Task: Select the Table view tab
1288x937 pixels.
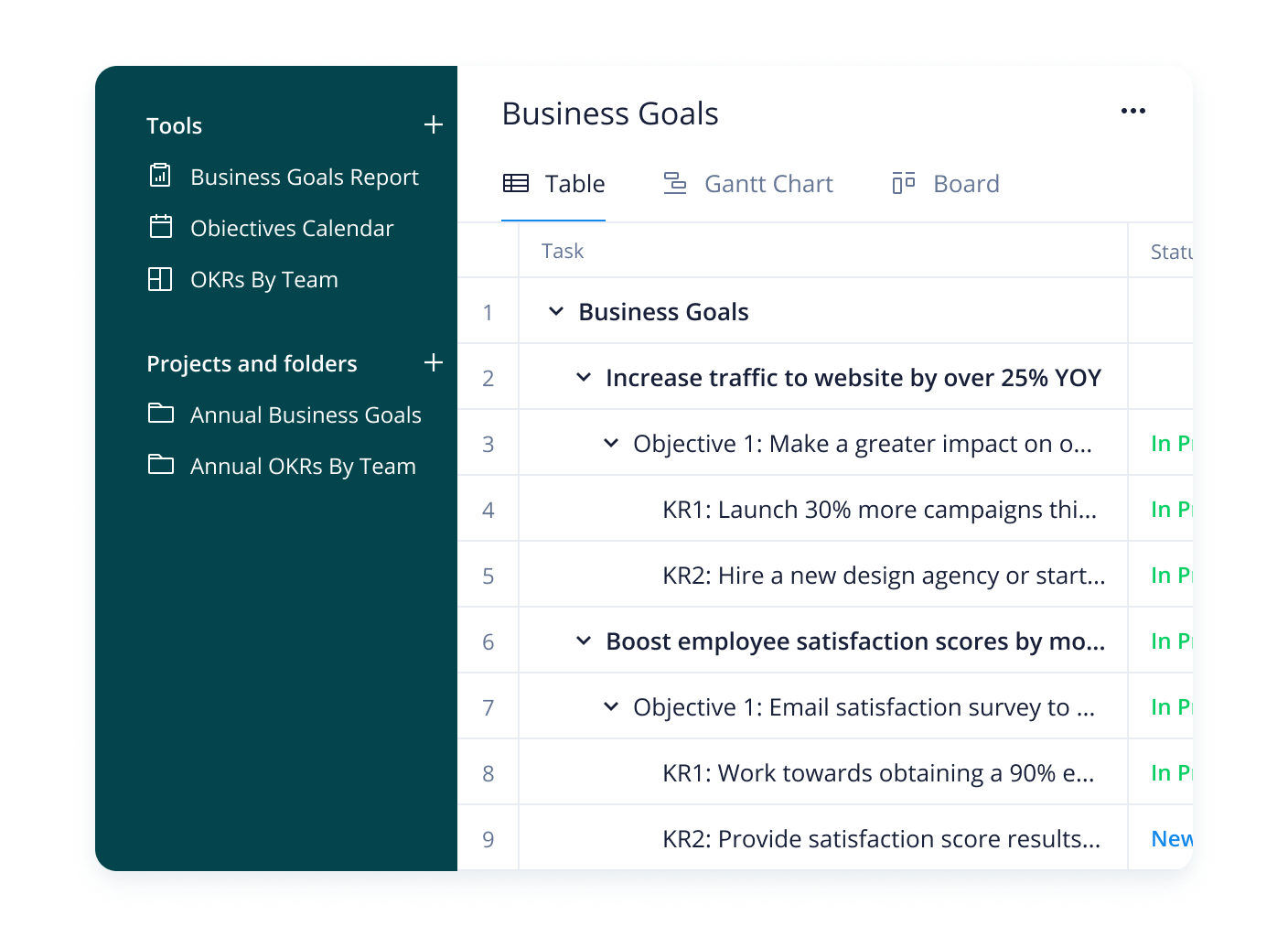Action: (554, 184)
